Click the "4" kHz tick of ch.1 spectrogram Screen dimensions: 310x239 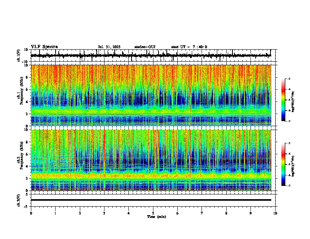point(27,102)
